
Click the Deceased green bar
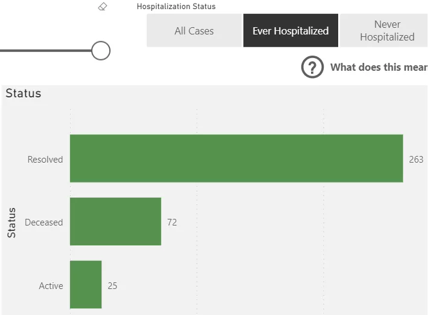click(x=115, y=221)
